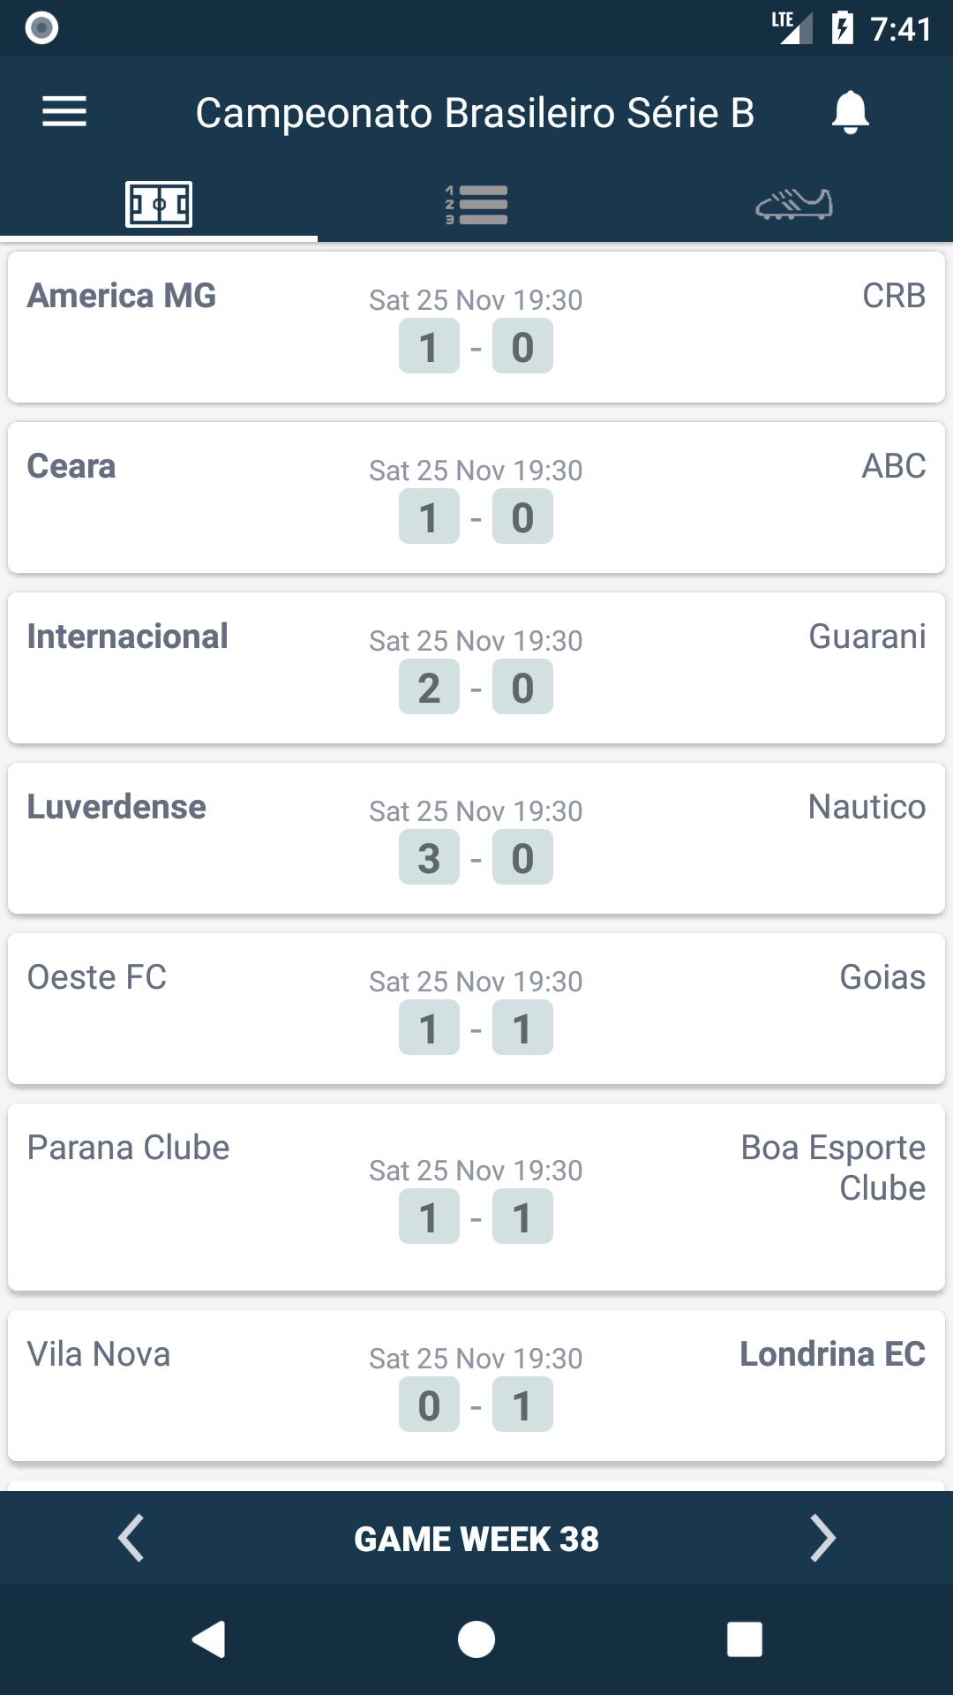Tap Android home circle button

(476, 1639)
